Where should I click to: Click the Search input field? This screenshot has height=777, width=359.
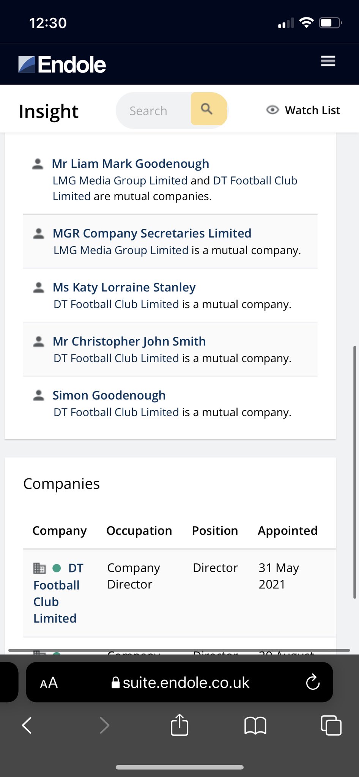point(154,110)
